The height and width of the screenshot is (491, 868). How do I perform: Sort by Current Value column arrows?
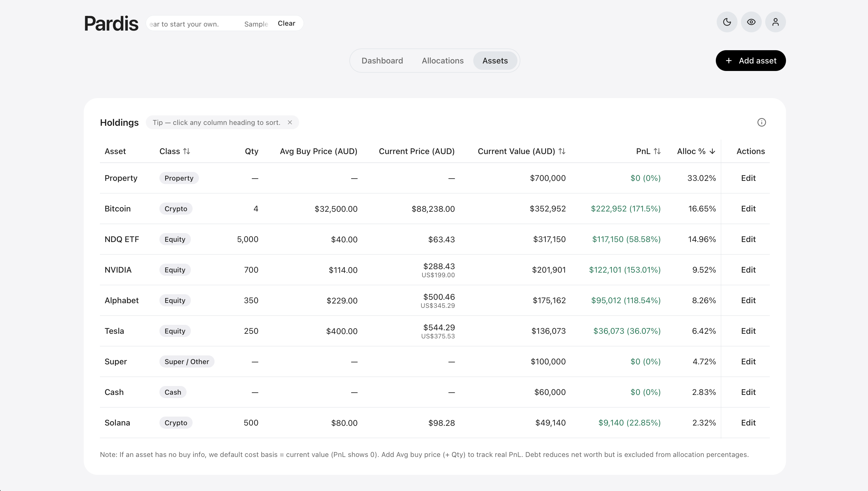pos(562,151)
